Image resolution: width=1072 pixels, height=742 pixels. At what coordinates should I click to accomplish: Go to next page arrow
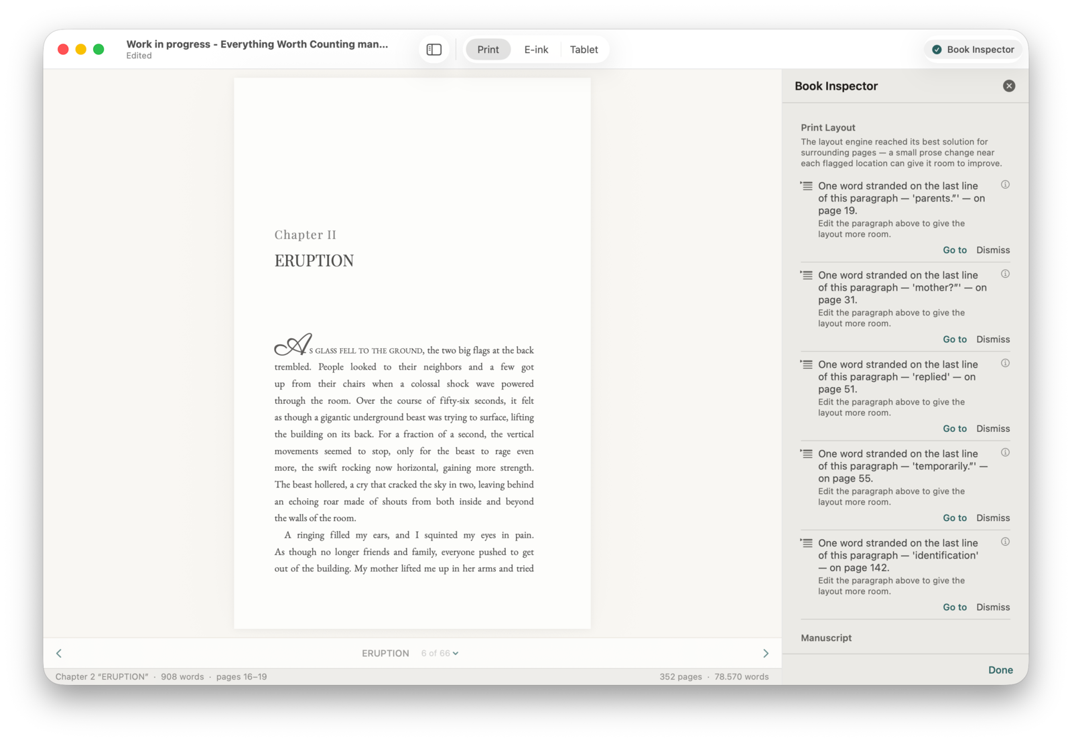pyautogui.click(x=766, y=653)
